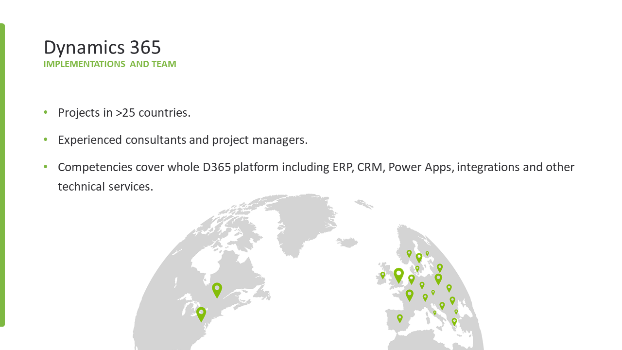Click the upper map pin in Canada
The image size is (622, 350).
point(217,290)
